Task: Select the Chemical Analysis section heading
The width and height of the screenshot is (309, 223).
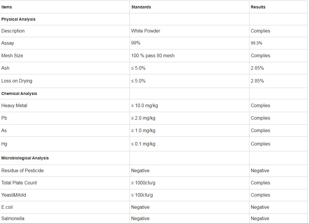Action: coord(19,93)
